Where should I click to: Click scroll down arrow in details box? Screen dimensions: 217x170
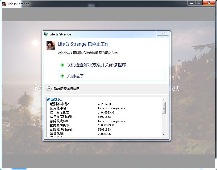coord(164,134)
